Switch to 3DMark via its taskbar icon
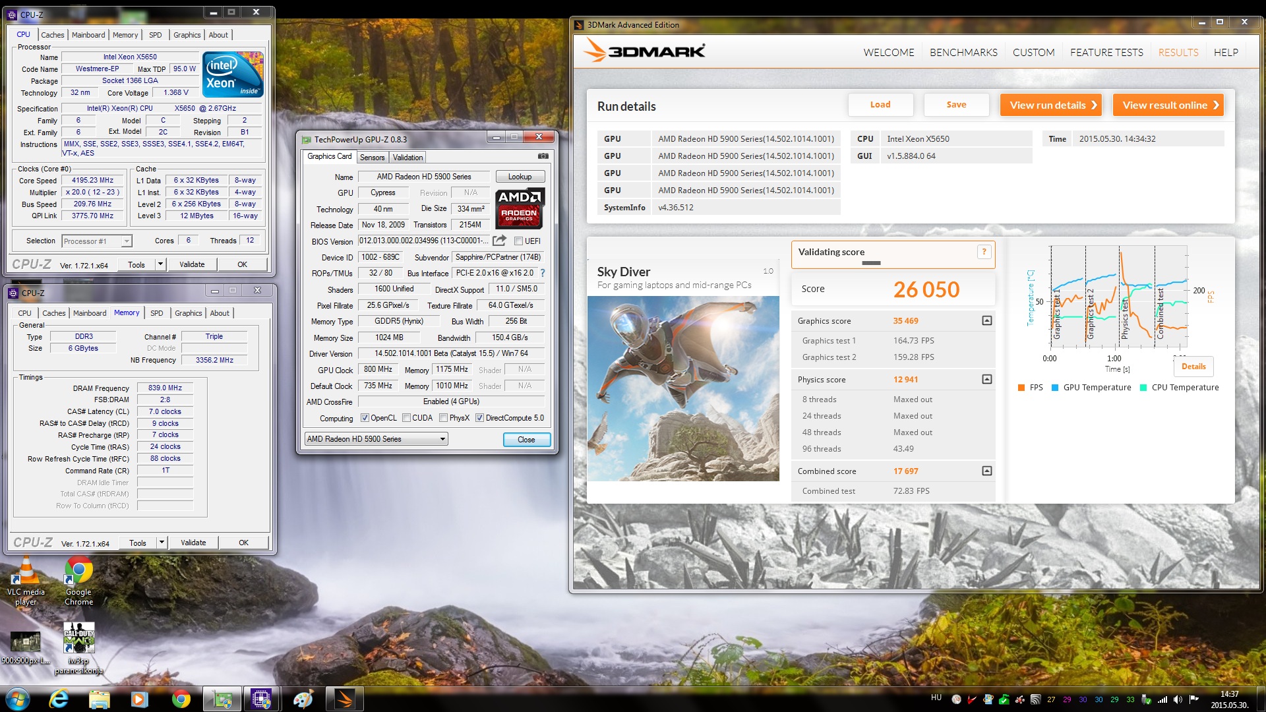The image size is (1266, 712). [345, 699]
